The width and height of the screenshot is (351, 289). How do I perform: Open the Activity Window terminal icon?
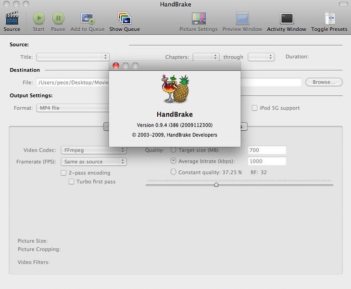(x=287, y=18)
